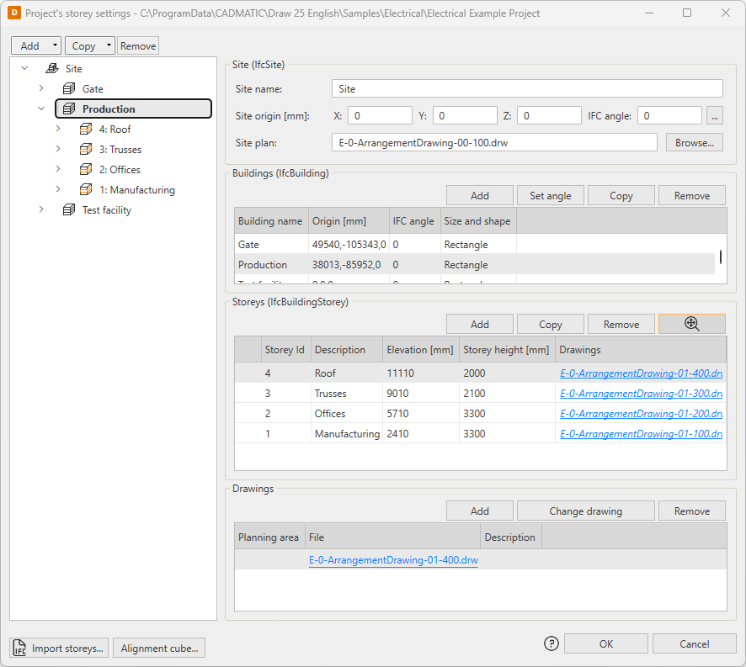Expand the Gate node in tree
The height and width of the screenshot is (667, 746).
41,89
